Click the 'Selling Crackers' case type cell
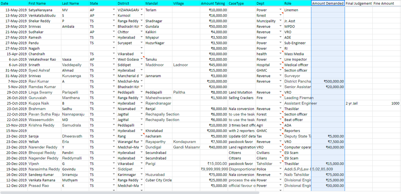Image resolution: width=401 pixels, height=194 pixels. (x=242, y=98)
